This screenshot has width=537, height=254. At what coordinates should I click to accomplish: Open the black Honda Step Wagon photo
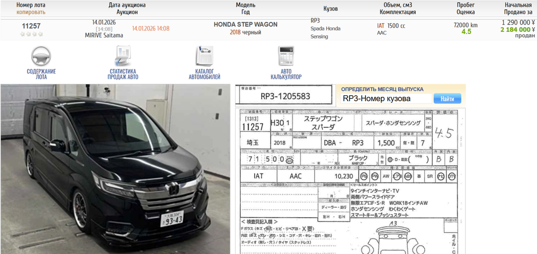[x=115, y=169]
